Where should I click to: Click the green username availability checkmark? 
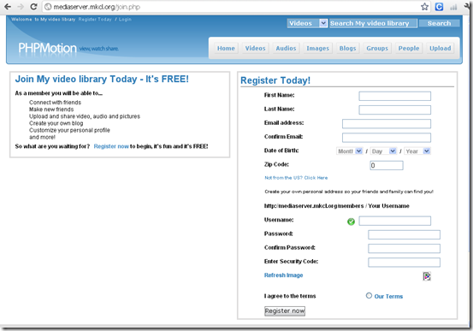click(x=351, y=222)
